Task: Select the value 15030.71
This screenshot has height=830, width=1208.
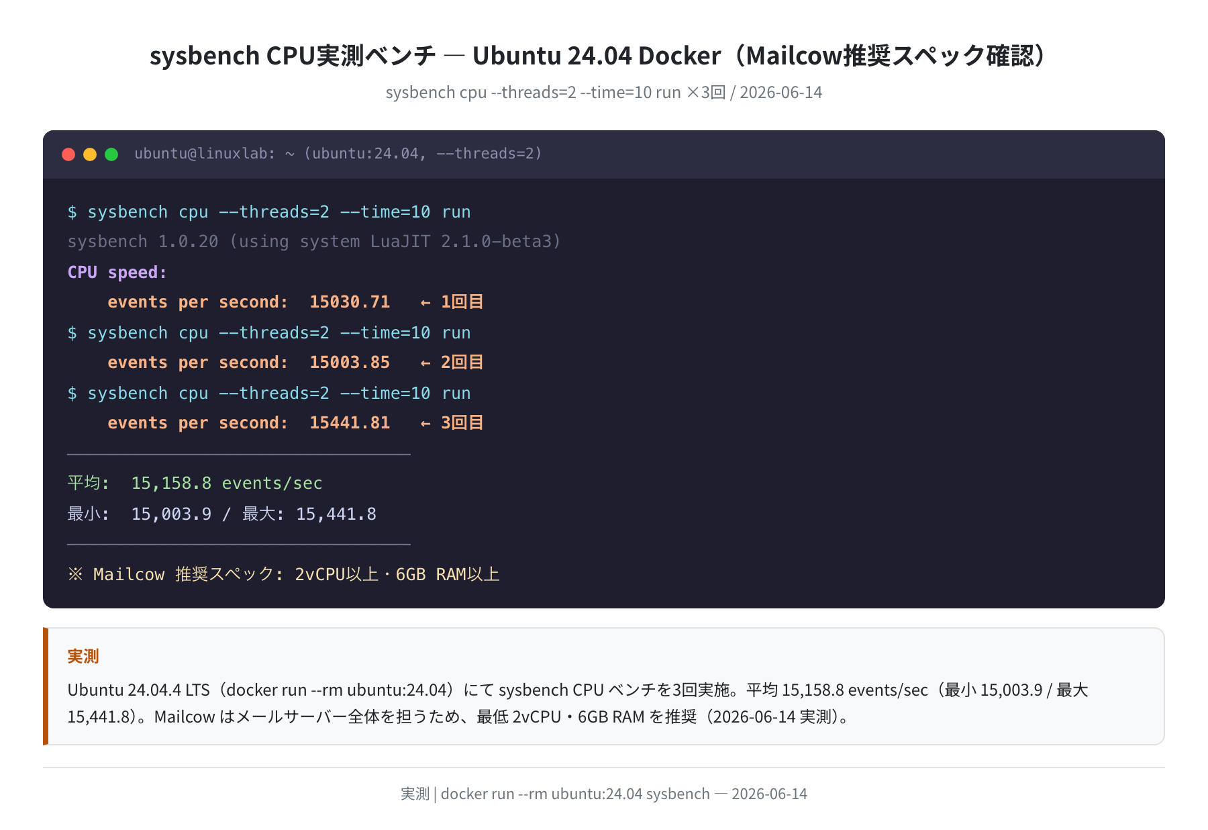Action: [x=350, y=302]
